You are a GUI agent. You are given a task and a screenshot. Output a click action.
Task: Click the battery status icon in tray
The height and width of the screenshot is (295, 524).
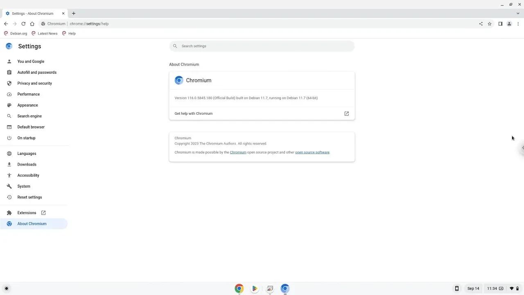pos(517,288)
